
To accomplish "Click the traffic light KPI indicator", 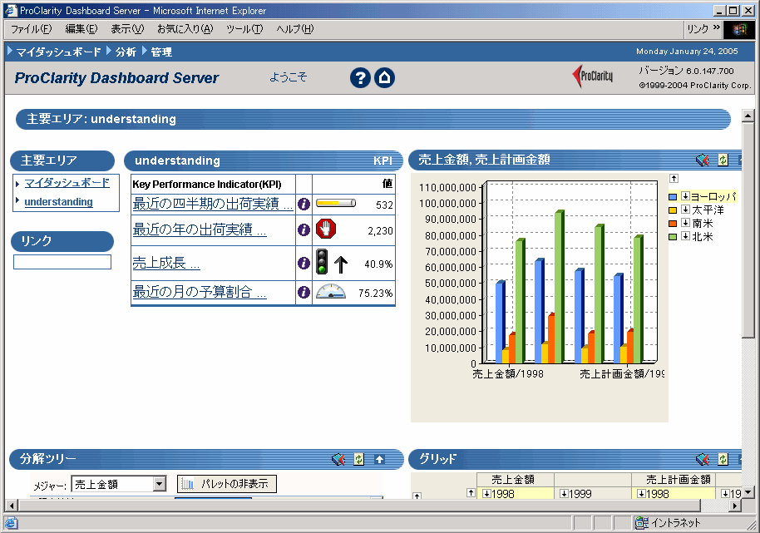I will point(322,262).
